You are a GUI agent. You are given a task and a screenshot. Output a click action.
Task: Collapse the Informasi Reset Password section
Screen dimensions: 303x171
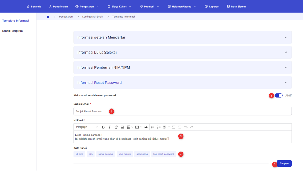[x=182, y=83]
